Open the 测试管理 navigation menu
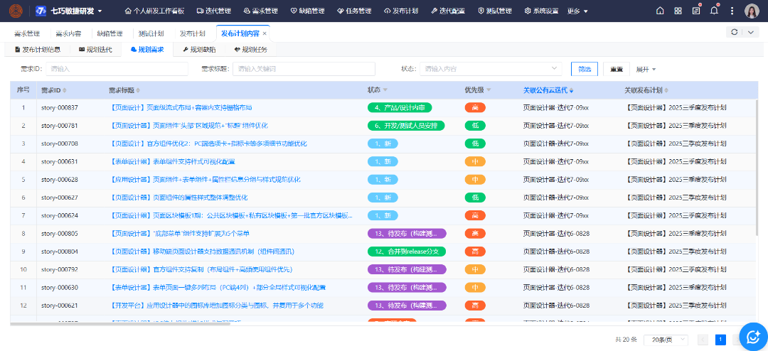Screen dimensions: 768x351 (494, 11)
